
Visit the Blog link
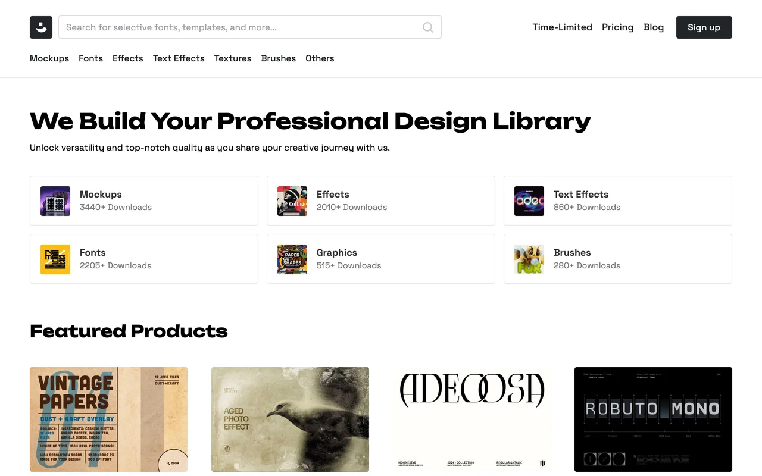[654, 27]
